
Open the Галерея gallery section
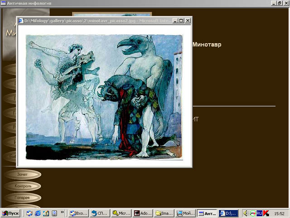pyautogui.click(x=22, y=198)
